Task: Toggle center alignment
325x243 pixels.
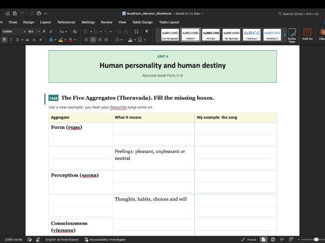Action: pyautogui.click(x=93, y=40)
